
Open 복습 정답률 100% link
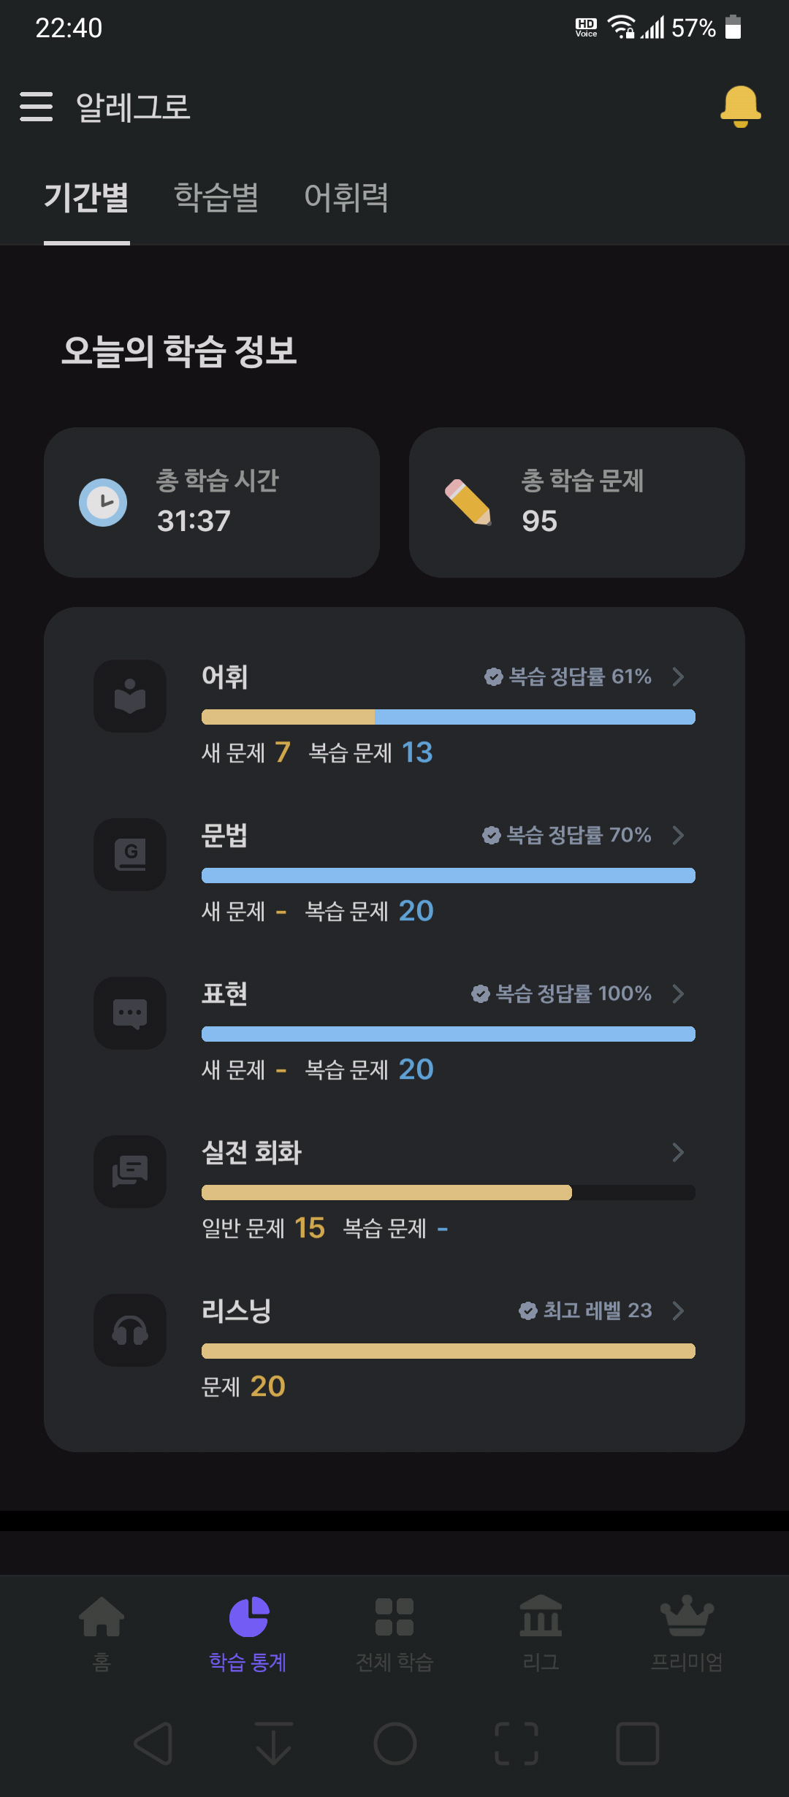point(561,993)
